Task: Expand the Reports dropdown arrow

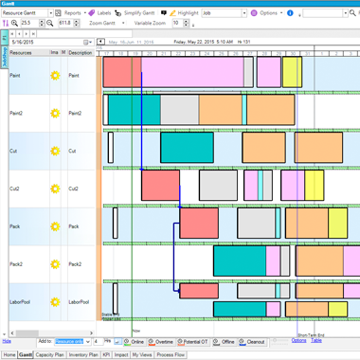Action: (x=85, y=13)
